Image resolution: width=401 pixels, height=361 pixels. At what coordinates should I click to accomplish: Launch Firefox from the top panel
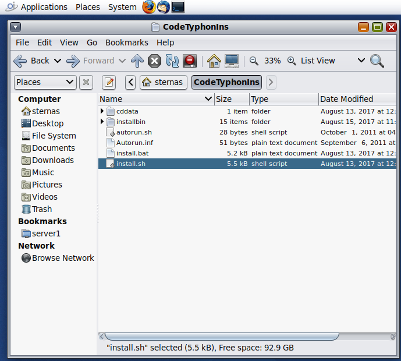(x=149, y=7)
